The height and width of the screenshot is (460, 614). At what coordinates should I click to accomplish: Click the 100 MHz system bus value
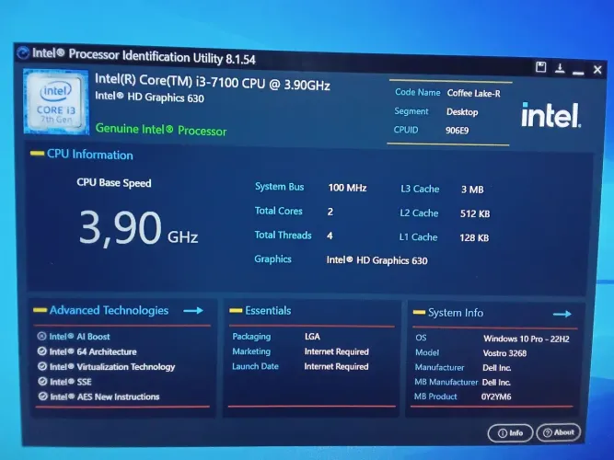pos(347,188)
